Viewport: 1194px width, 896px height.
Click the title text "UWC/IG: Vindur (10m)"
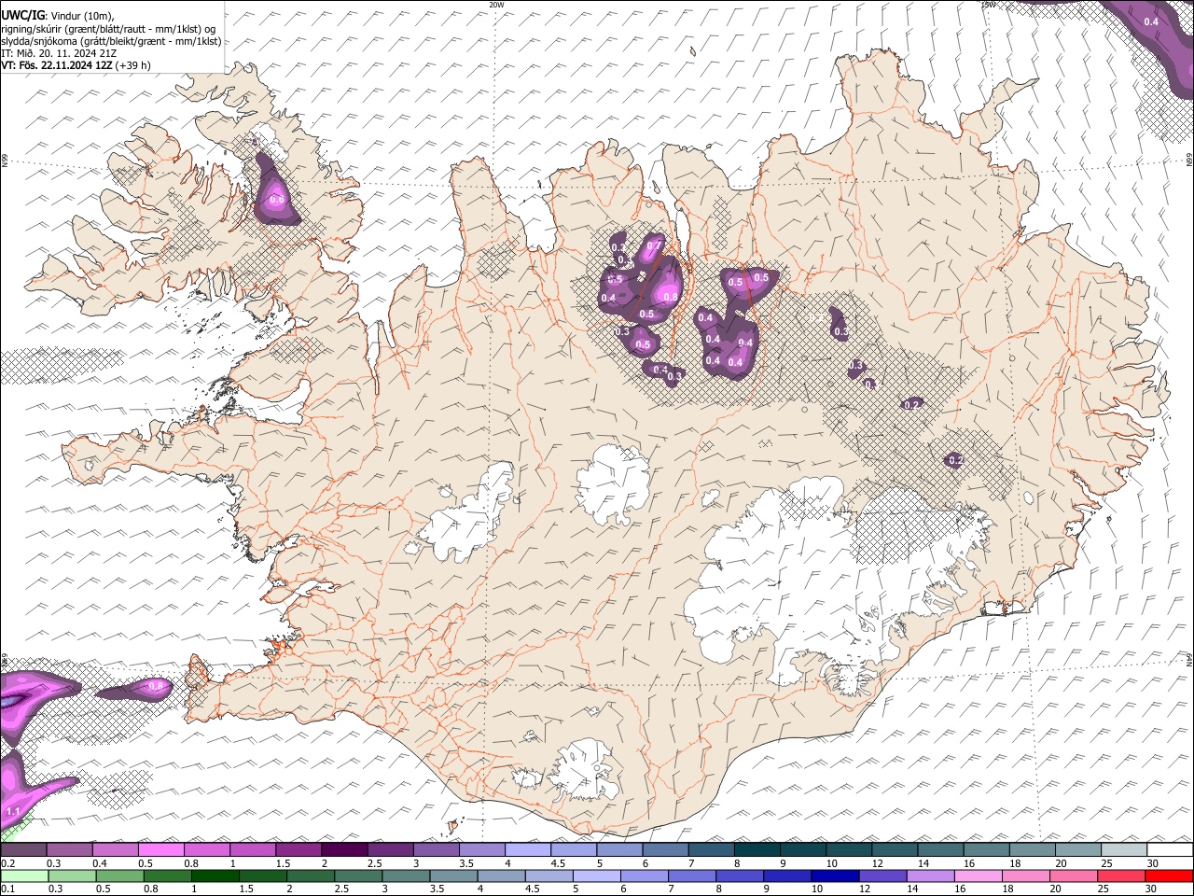point(57,14)
